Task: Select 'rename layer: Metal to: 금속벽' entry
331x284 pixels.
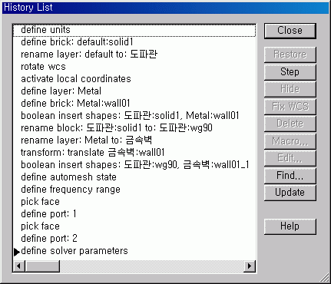Action: (x=134, y=140)
